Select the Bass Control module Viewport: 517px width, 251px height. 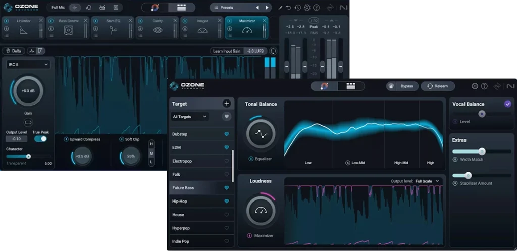coord(69,30)
